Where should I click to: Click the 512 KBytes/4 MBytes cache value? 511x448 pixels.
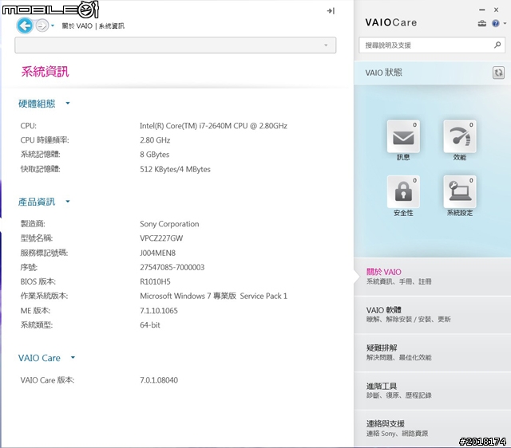pyautogui.click(x=175, y=169)
